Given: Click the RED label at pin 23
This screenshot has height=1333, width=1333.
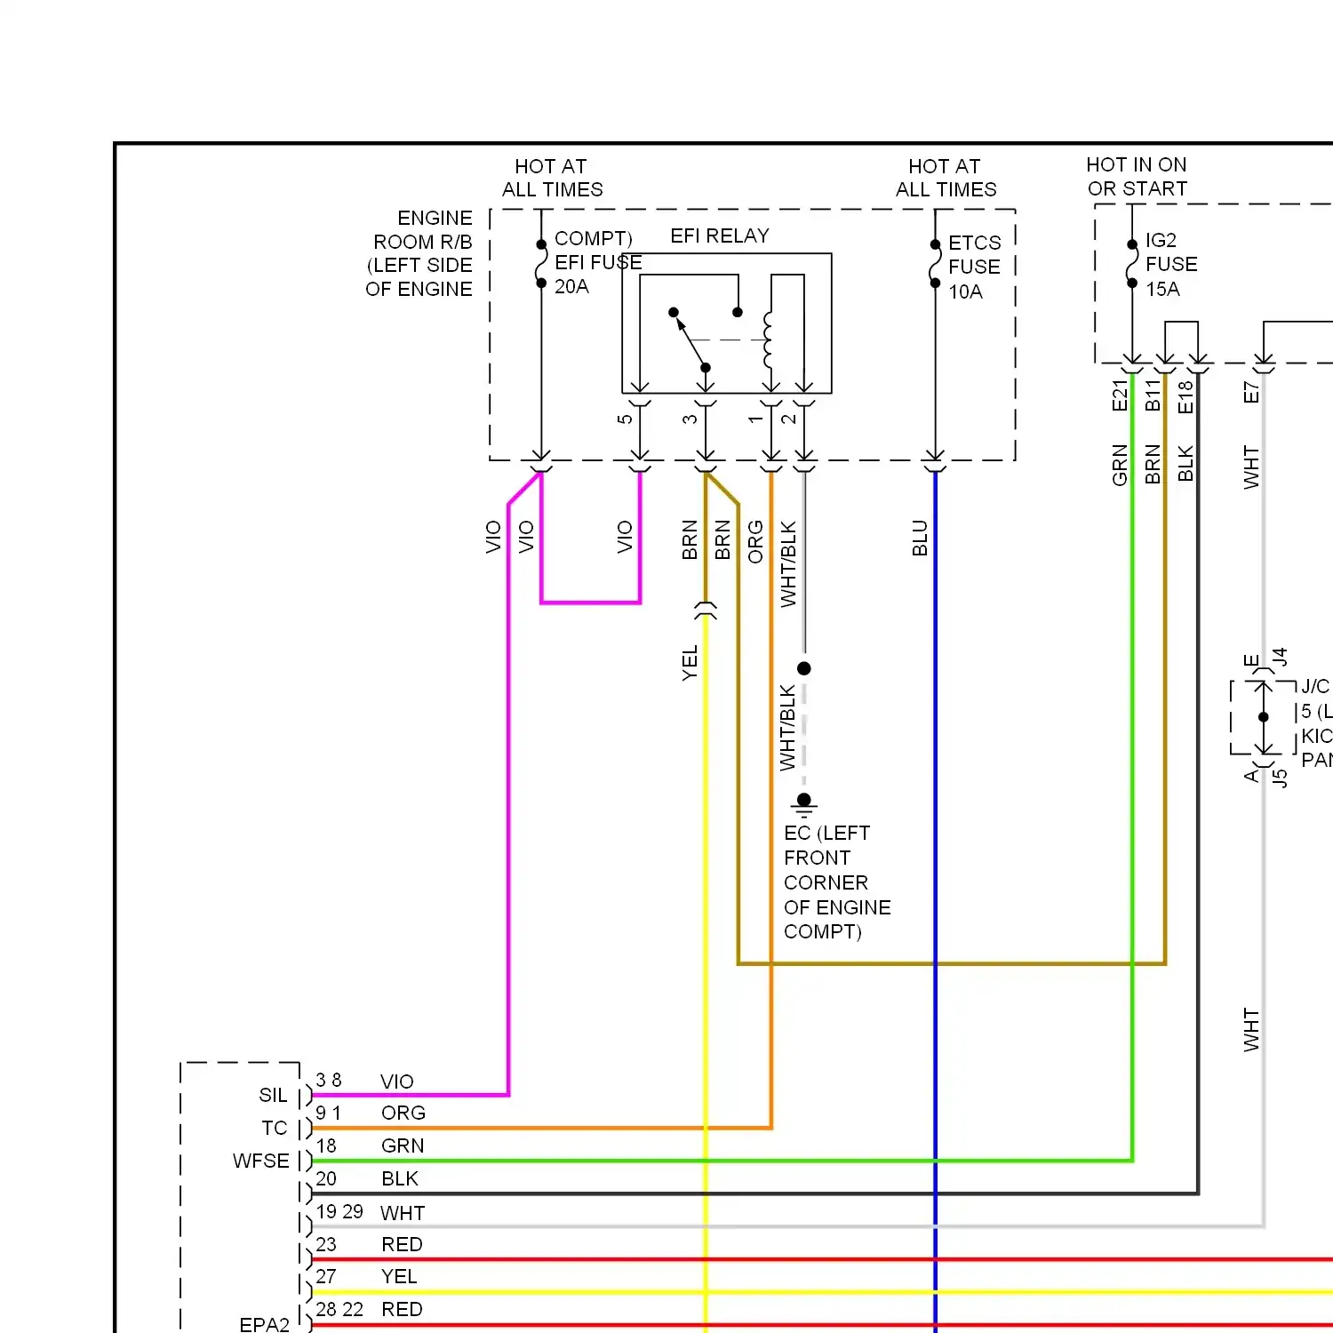Looking at the screenshot, I should pyautogui.click(x=402, y=1244).
